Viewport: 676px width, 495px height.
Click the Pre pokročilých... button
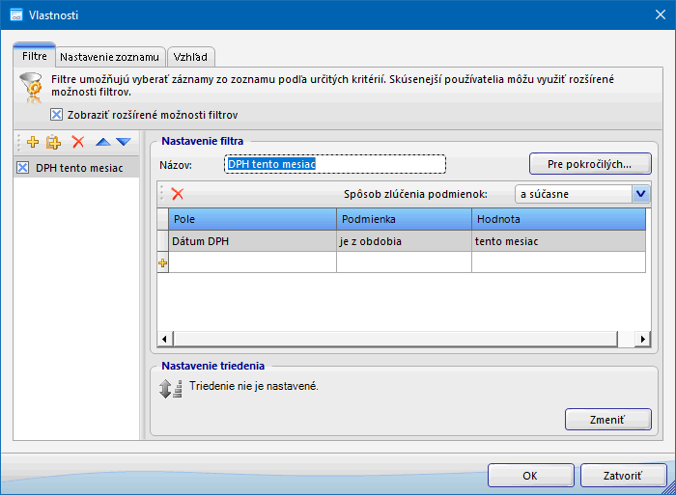[x=589, y=164]
